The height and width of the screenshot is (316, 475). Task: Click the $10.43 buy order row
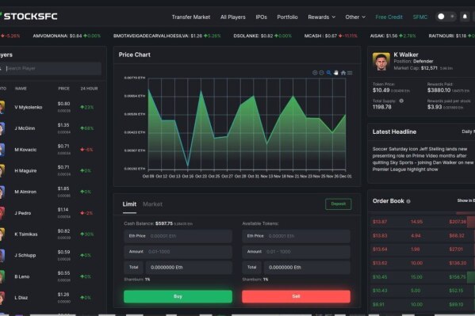pyautogui.click(x=423, y=291)
